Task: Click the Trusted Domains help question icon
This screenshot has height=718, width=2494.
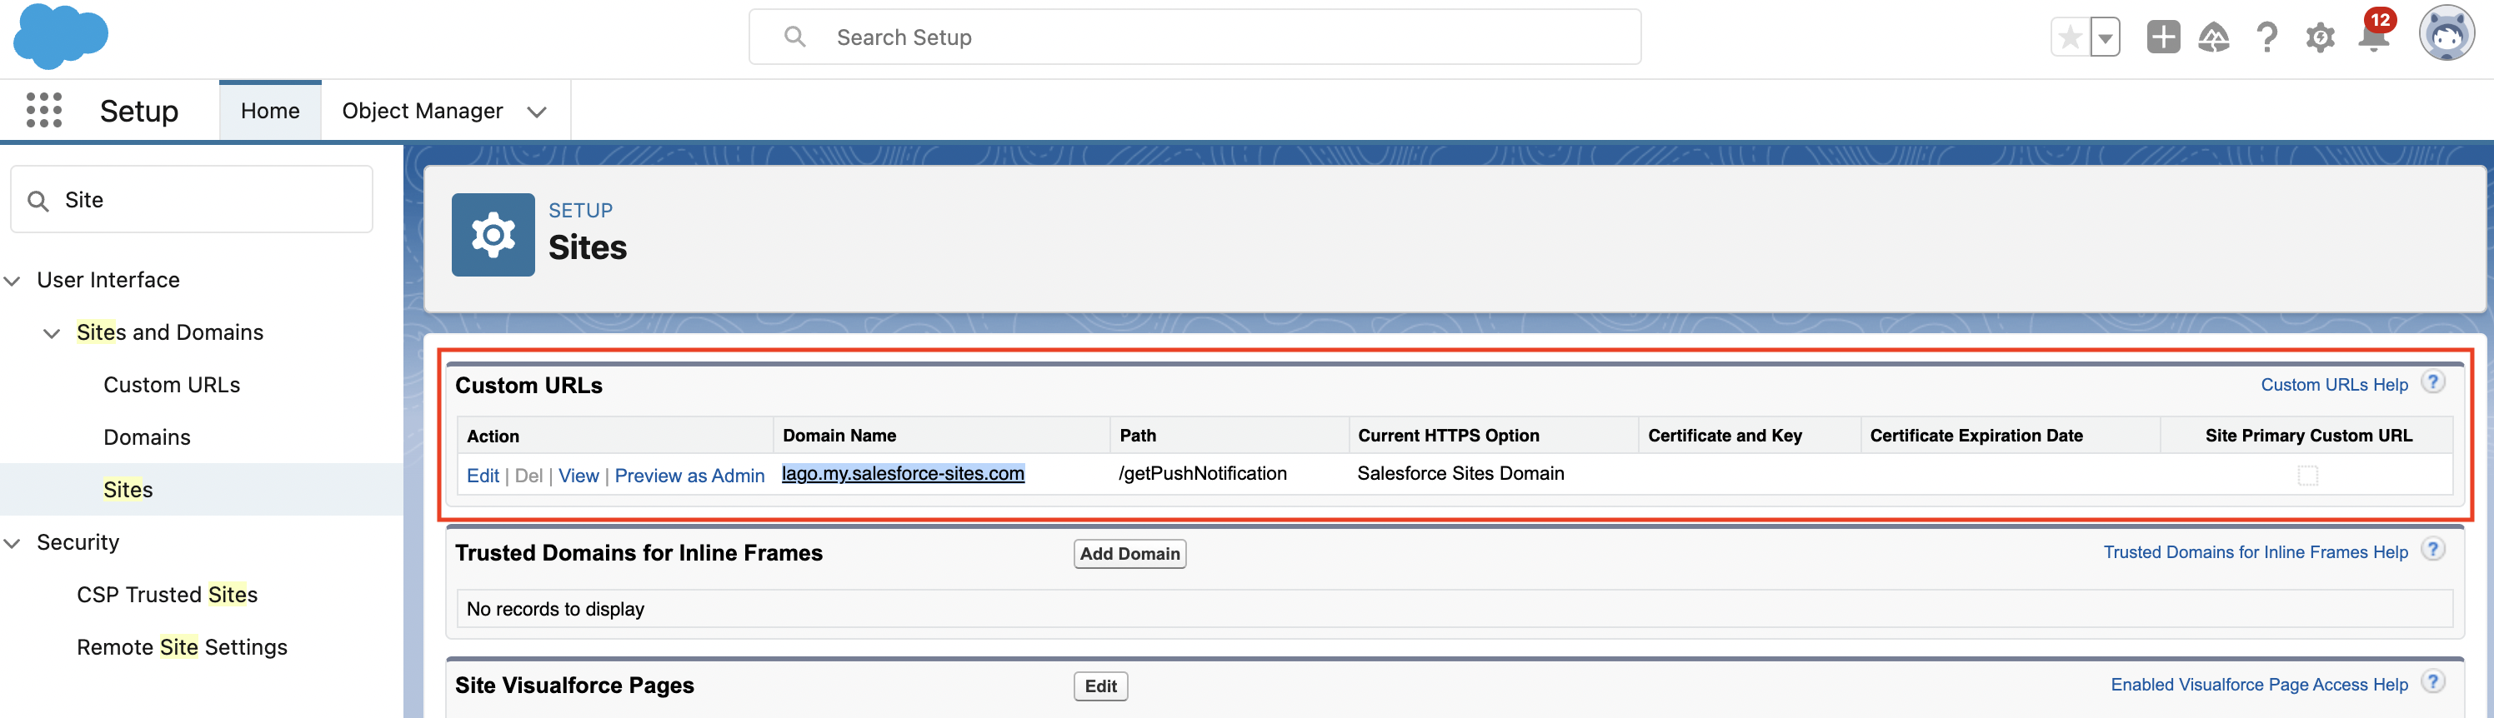Action: (x=2432, y=550)
